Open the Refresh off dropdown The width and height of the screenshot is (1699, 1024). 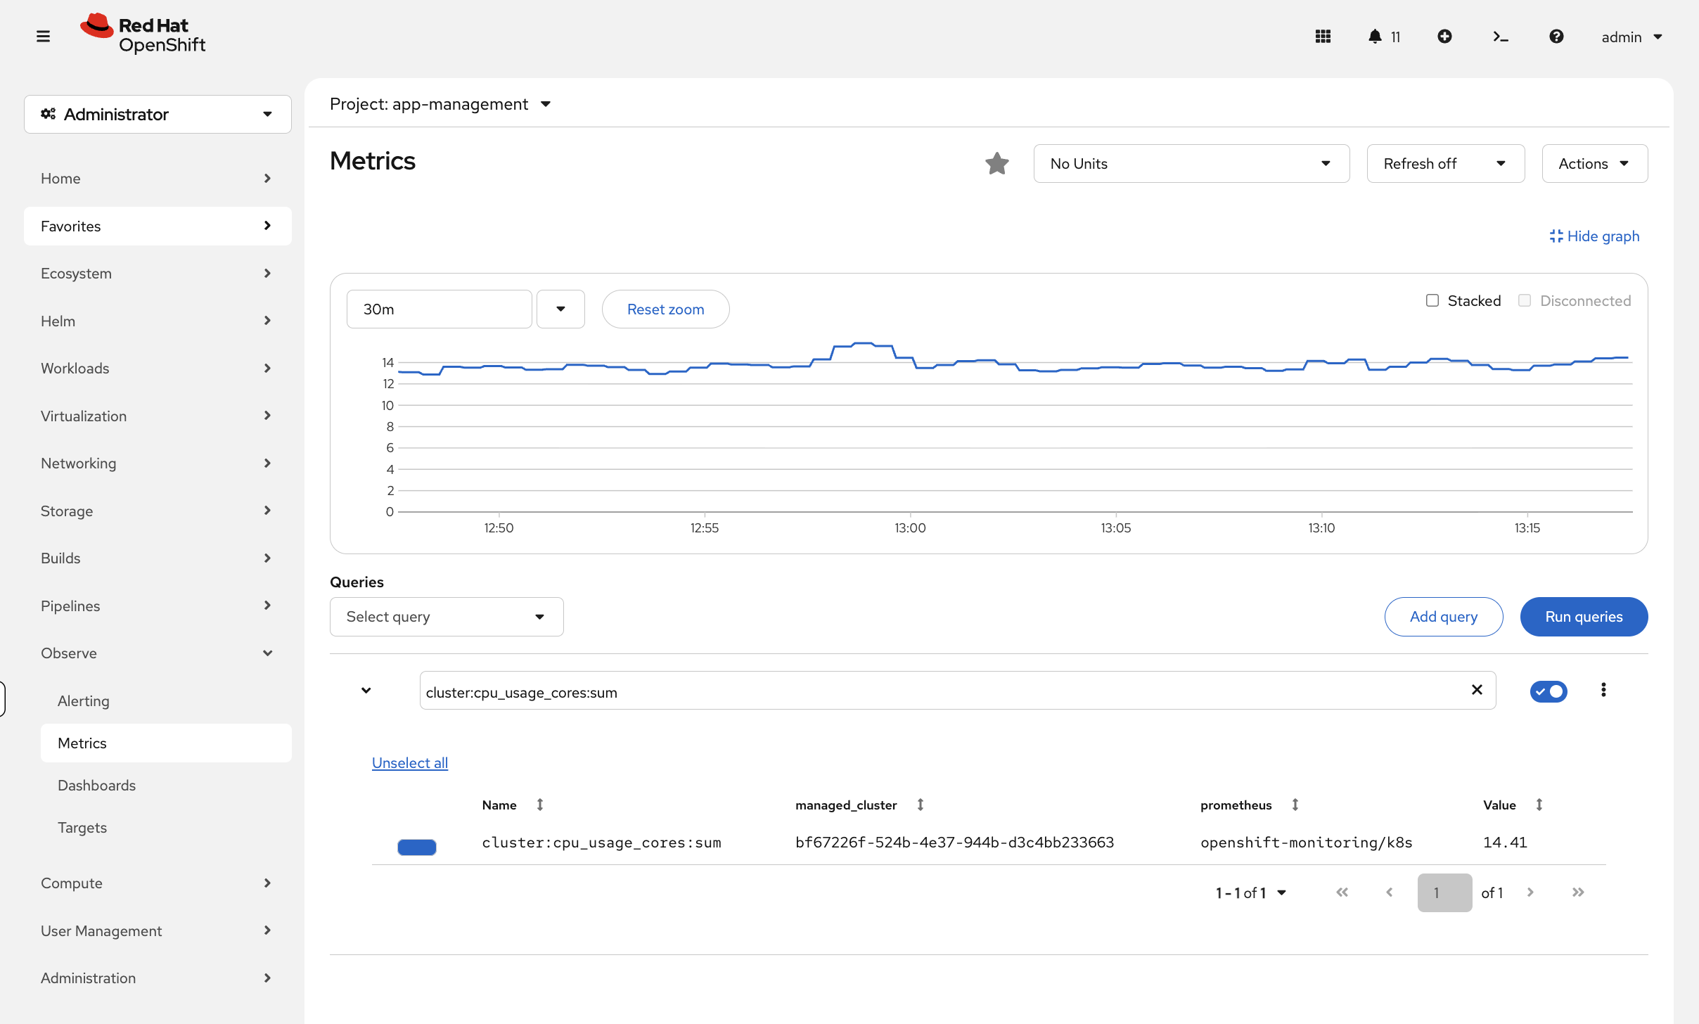pos(1445,163)
